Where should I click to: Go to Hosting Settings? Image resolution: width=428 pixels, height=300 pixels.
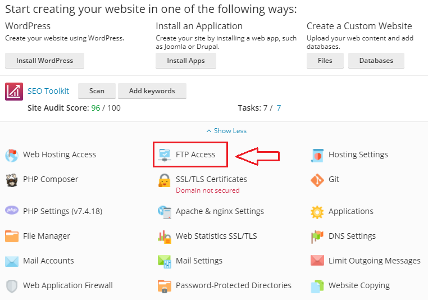pos(358,154)
